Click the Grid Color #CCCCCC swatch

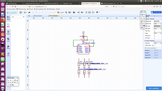click(157, 26)
